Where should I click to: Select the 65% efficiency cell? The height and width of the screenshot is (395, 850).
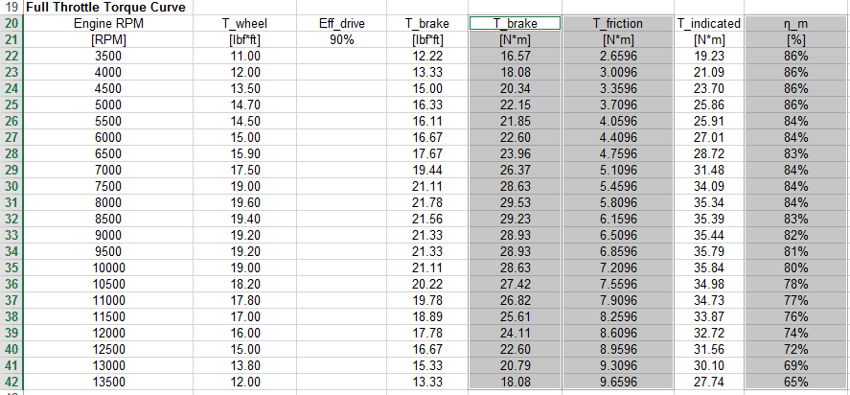(x=797, y=382)
